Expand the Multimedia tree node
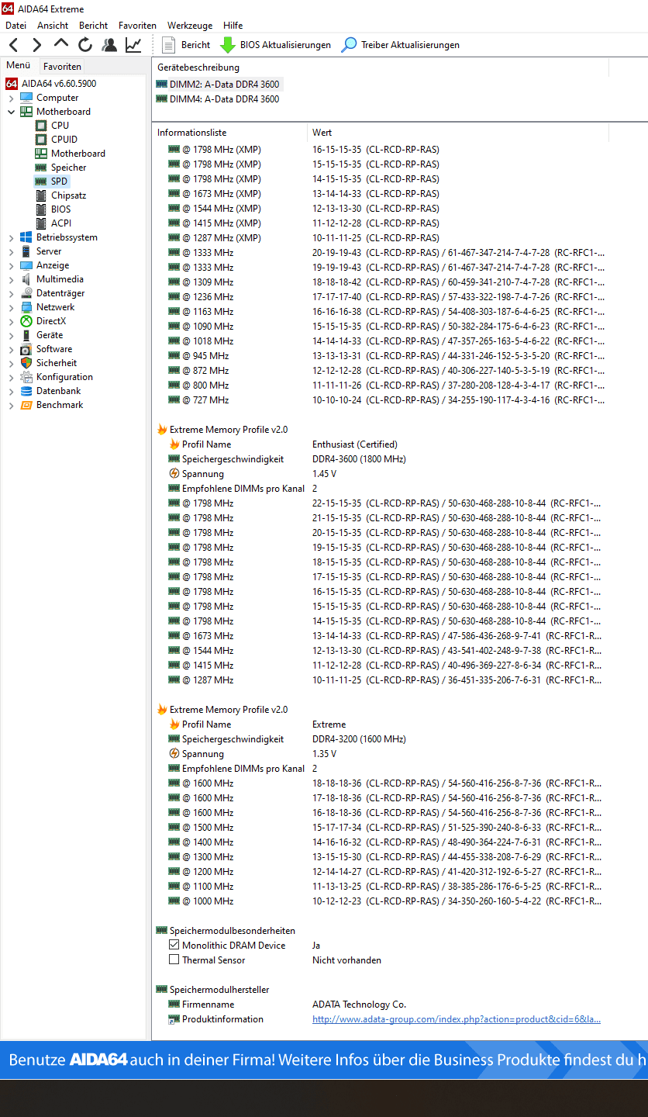This screenshot has width=648, height=1117. tap(11, 279)
